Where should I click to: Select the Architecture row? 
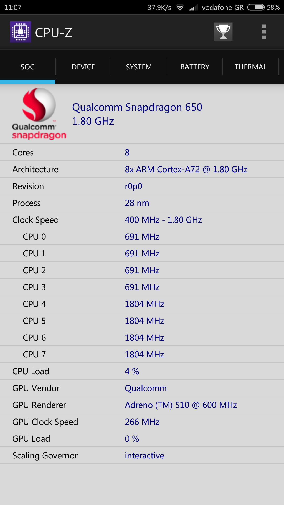pyautogui.click(x=142, y=169)
